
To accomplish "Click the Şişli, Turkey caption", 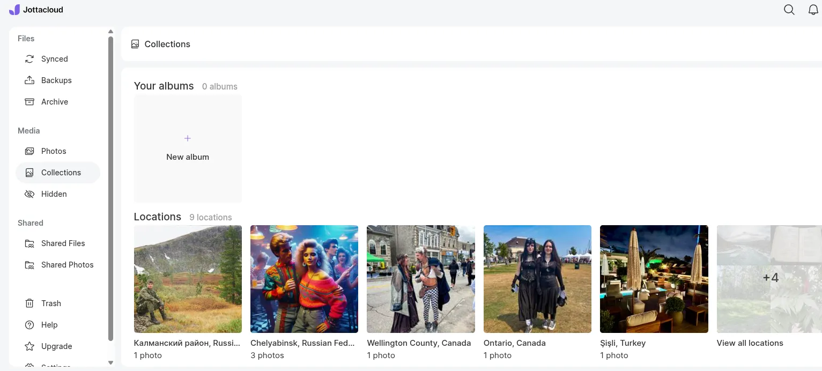I will point(623,343).
